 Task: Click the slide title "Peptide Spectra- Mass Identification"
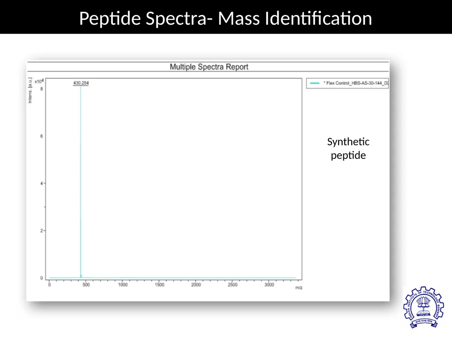click(226, 18)
